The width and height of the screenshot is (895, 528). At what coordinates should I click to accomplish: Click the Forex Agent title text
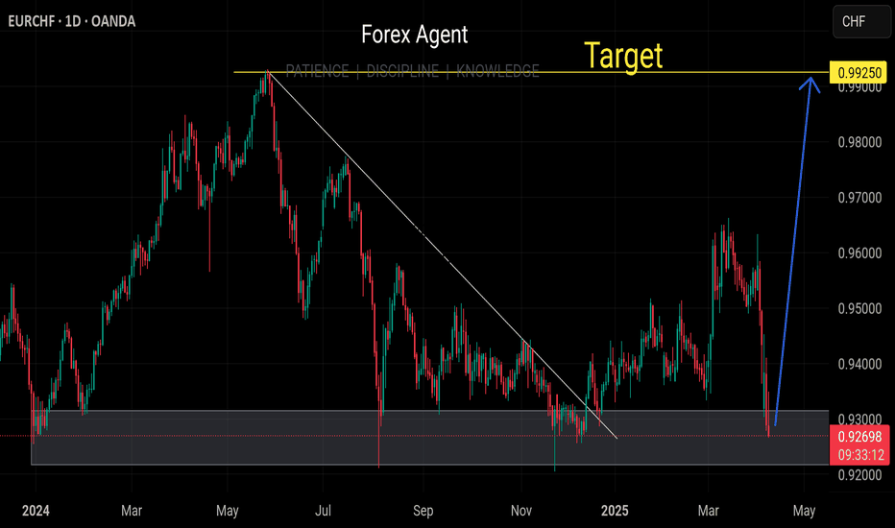click(415, 35)
